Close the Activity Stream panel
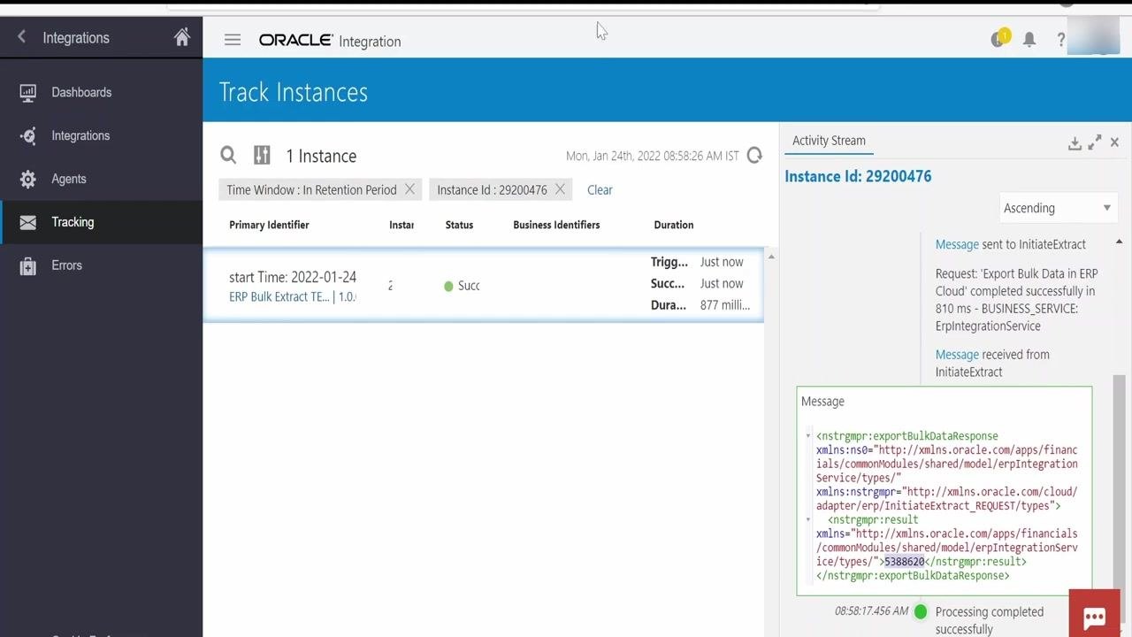The image size is (1132, 637). pyautogui.click(x=1114, y=142)
